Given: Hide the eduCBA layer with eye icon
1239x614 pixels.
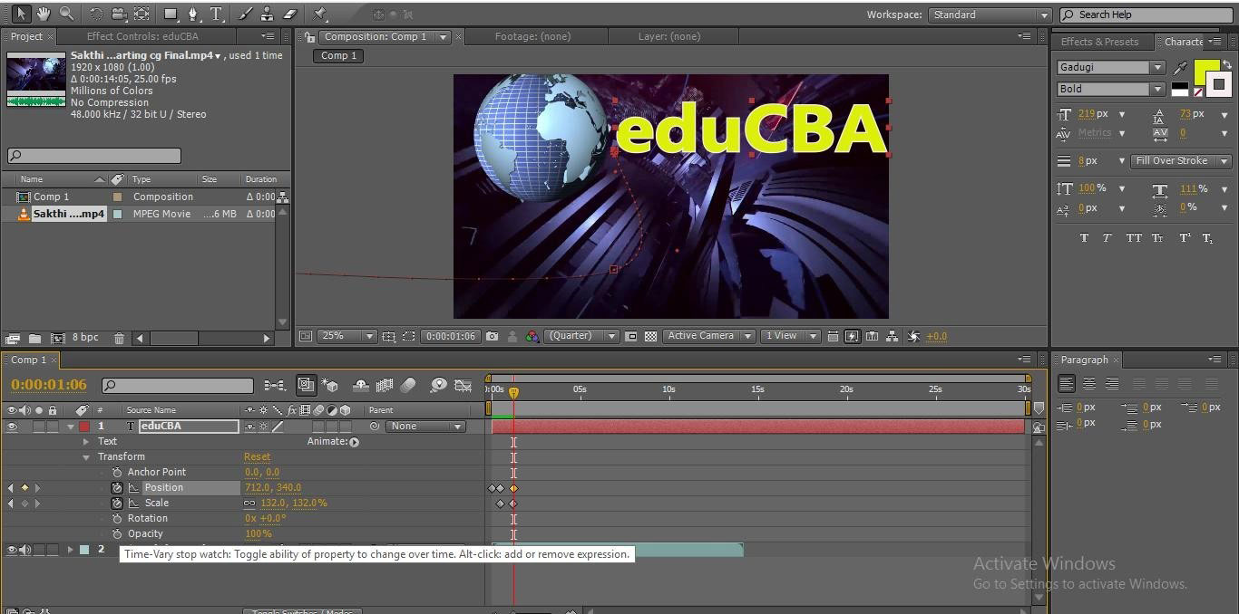Looking at the screenshot, I should coord(12,427).
